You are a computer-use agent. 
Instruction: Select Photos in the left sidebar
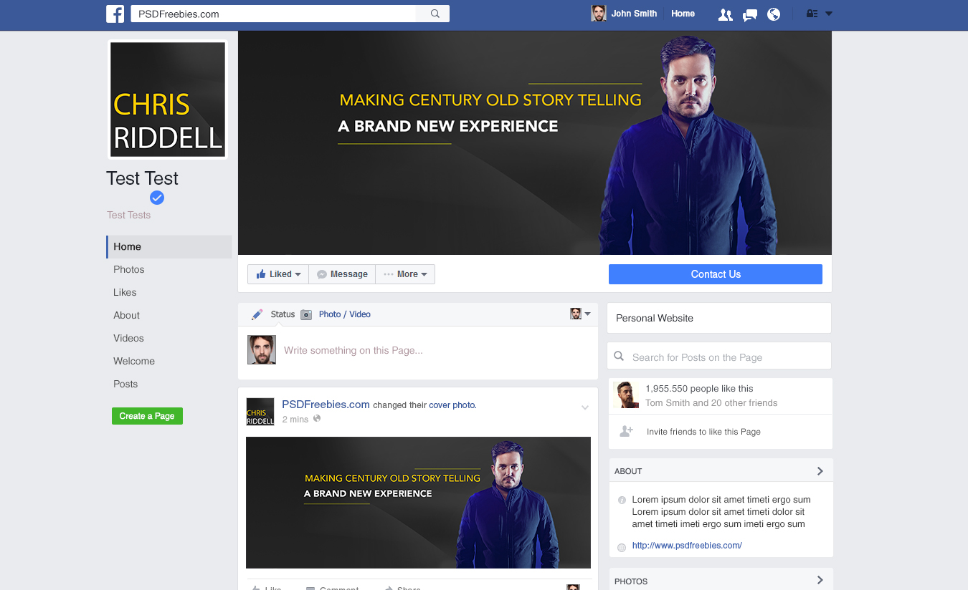tap(128, 269)
